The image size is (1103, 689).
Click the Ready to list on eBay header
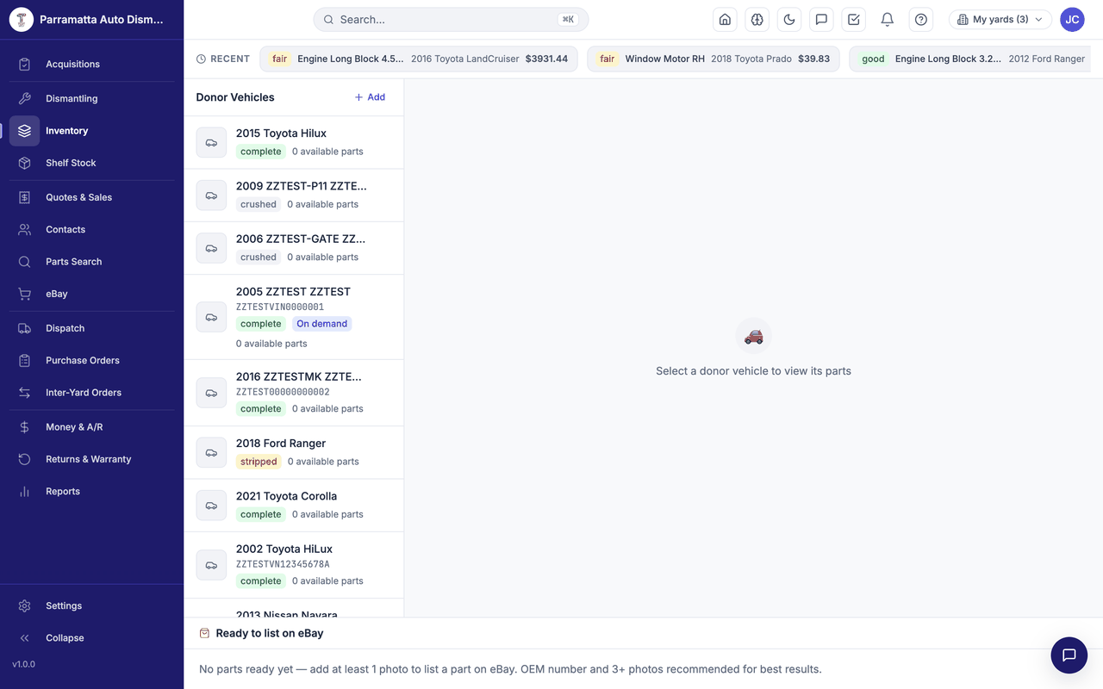click(x=270, y=633)
